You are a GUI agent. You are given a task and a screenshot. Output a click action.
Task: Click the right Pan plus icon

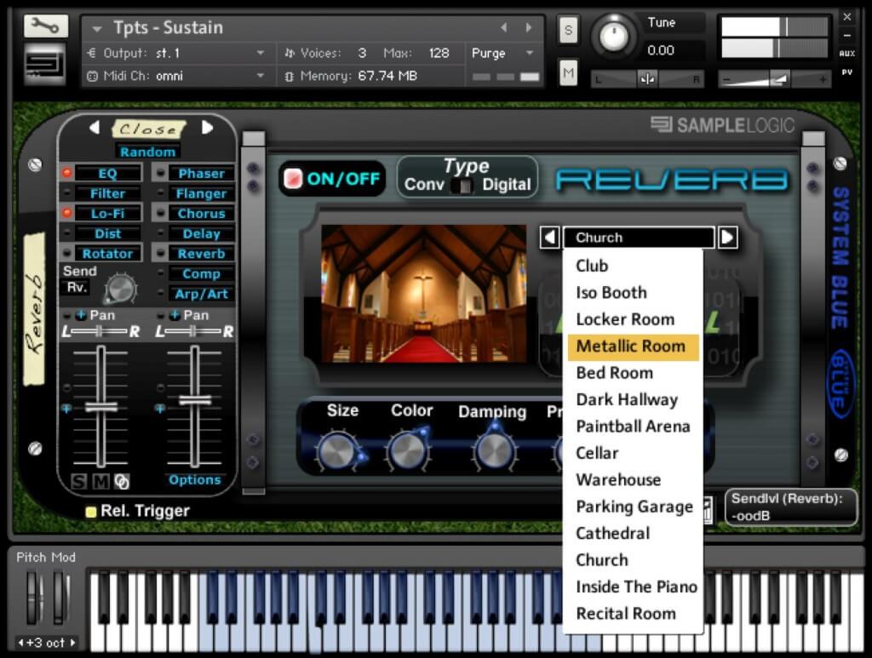pos(175,315)
